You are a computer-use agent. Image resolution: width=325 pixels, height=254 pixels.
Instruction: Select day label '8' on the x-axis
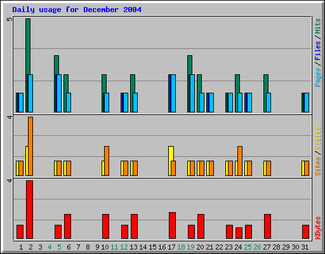[88, 247]
